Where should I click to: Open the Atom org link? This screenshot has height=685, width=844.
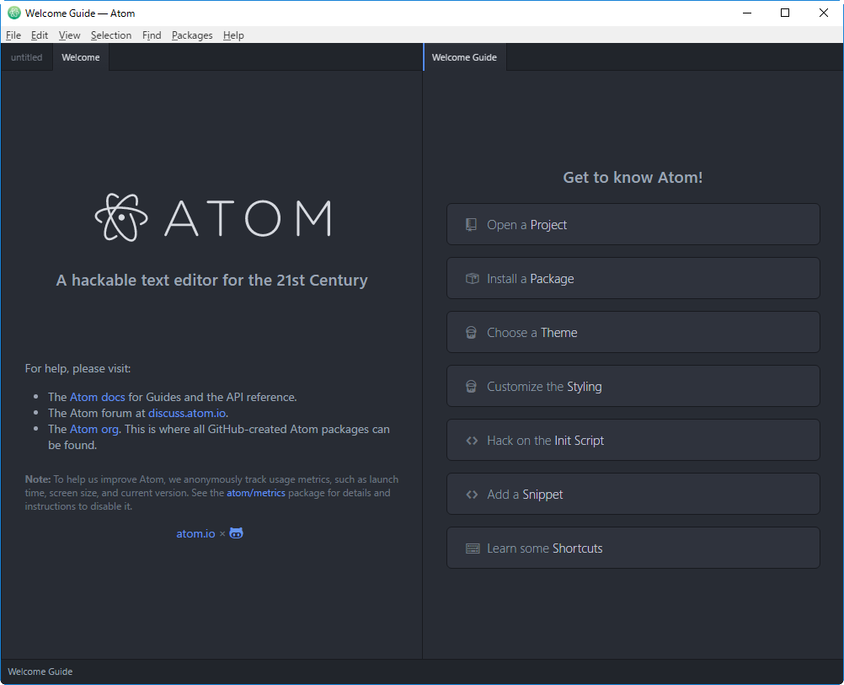click(x=94, y=429)
